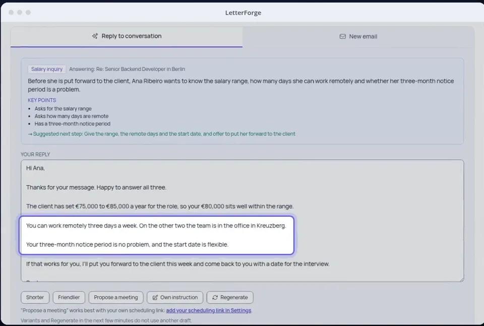Click into the reply text at "Hi Ana,"
484x326 pixels.
tap(35, 168)
